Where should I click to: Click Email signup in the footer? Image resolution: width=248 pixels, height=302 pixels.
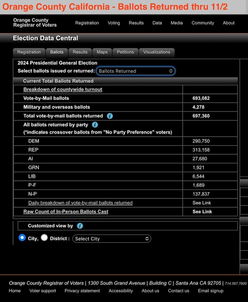[211, 291]
